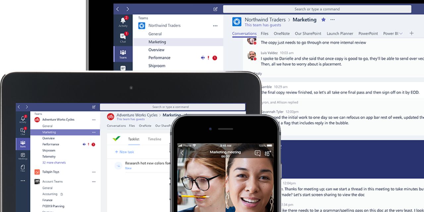This screenshot has width=424, height=212.
Task: Click 'This team has guests' on the tablet
Action: (131, 119)
